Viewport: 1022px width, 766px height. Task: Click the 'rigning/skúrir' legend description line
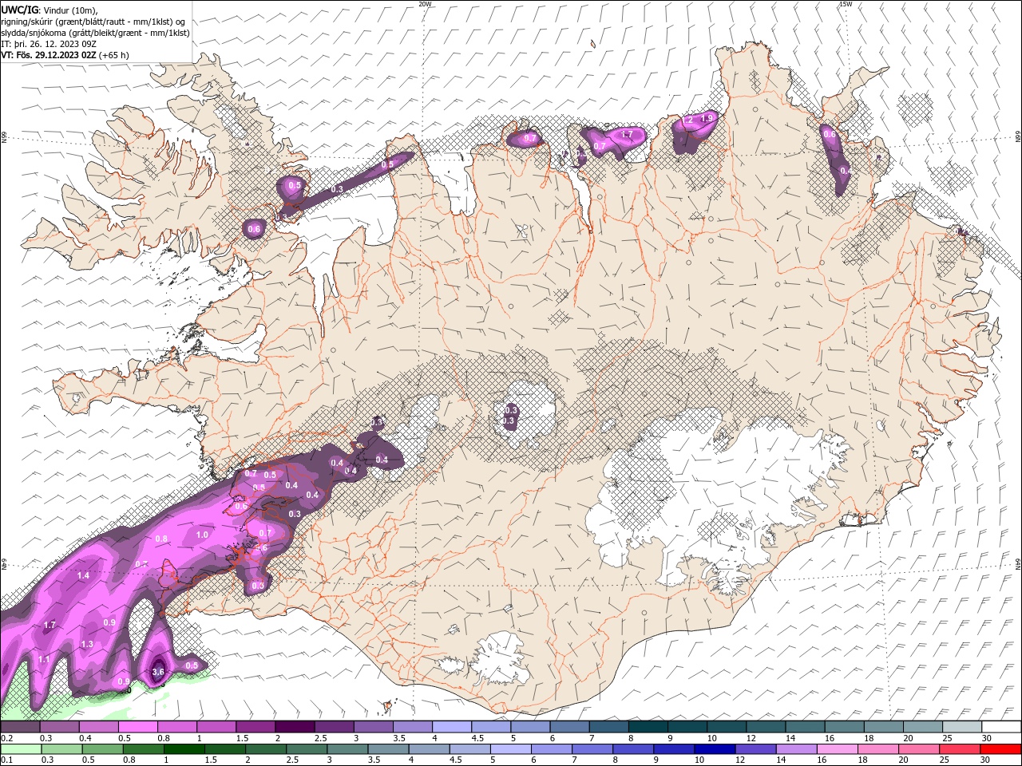[x=93, y=22]
